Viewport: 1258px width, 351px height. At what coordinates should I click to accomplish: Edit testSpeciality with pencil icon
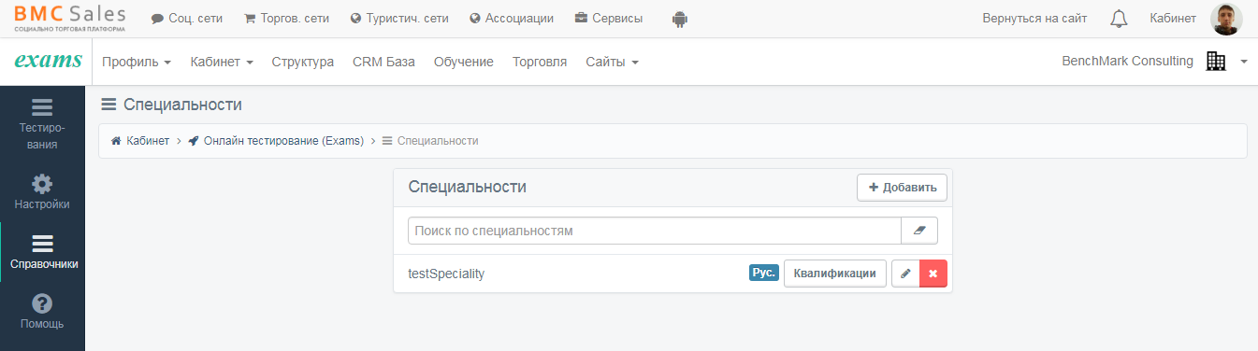tap(905, 274)
